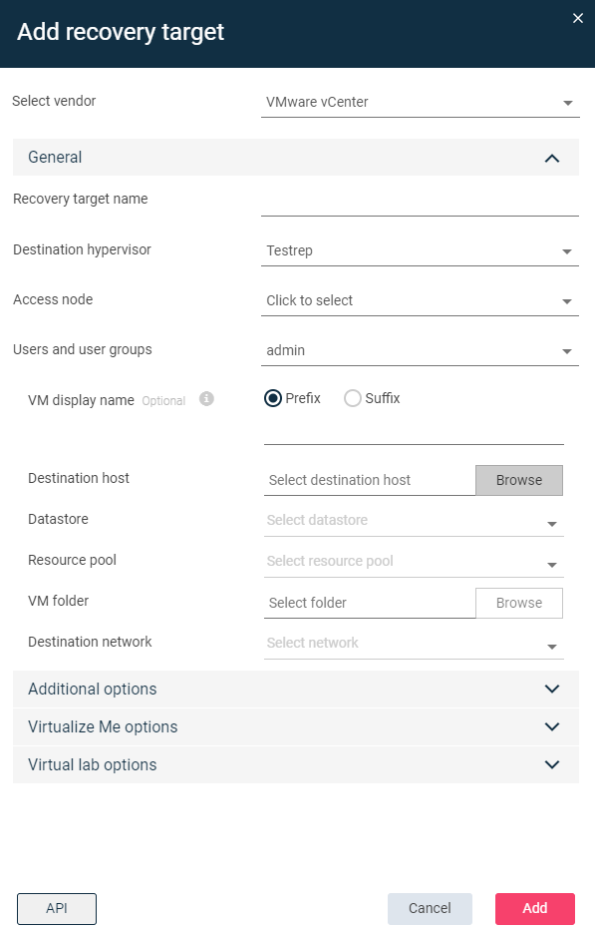Browse for VM folder
The image size is (595, 932).
pos(519,604)
